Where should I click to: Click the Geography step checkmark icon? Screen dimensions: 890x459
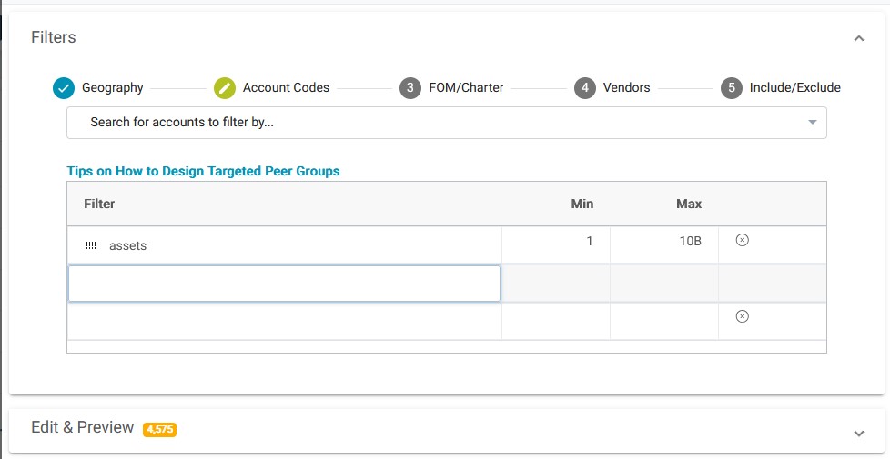pos(64,88)
